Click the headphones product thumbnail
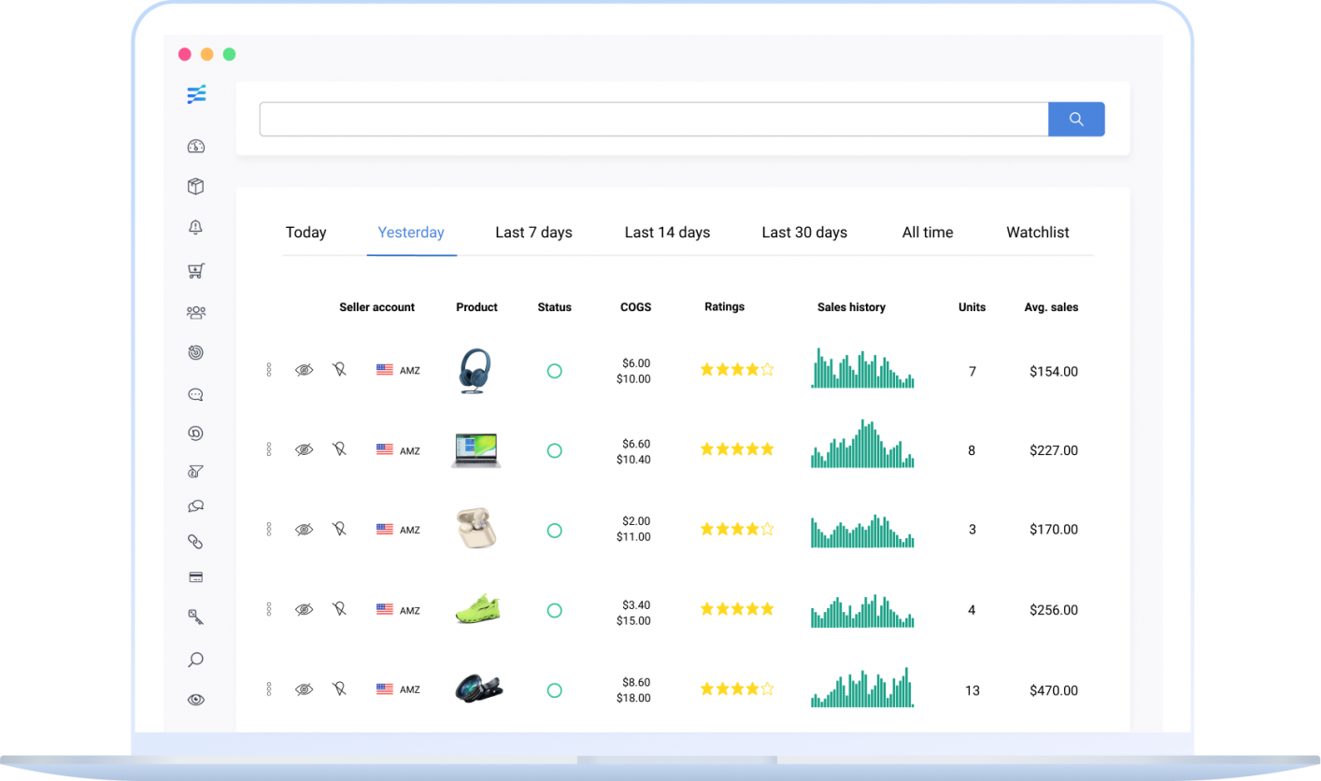Image resolution: width=1321 pixels, height=781 pixels. pos(476,371)
